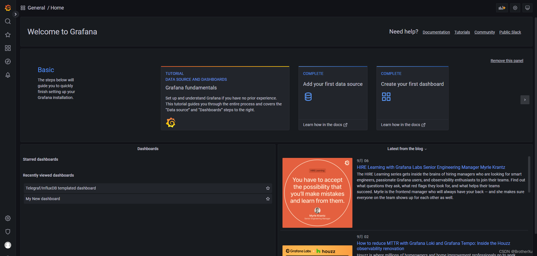Open Telegraf/InfluxDB templated dashboard
Screen dimensions: 537x256
148,188
